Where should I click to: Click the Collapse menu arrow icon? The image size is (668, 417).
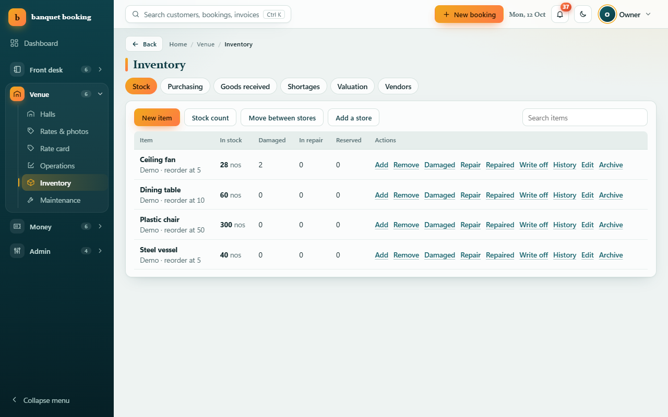[x=14, y=400]
